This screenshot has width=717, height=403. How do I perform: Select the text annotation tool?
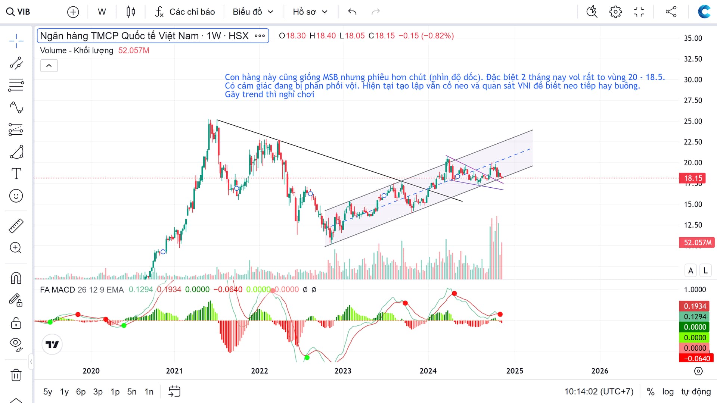[x=16, y=174]
